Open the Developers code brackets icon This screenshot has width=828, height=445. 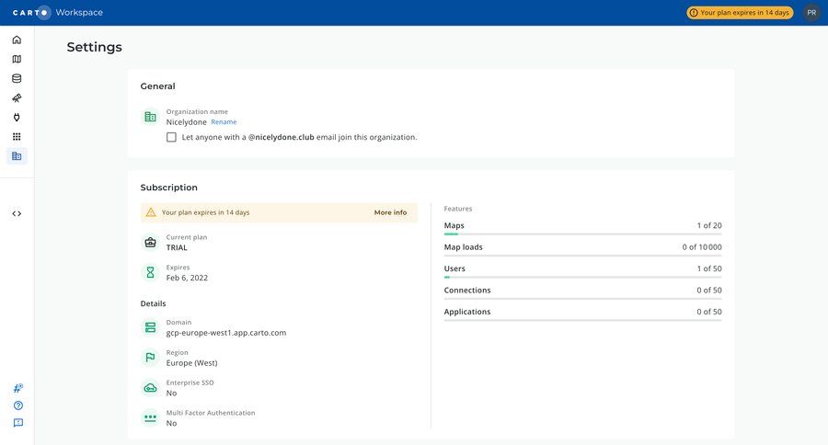pos(17,213)
